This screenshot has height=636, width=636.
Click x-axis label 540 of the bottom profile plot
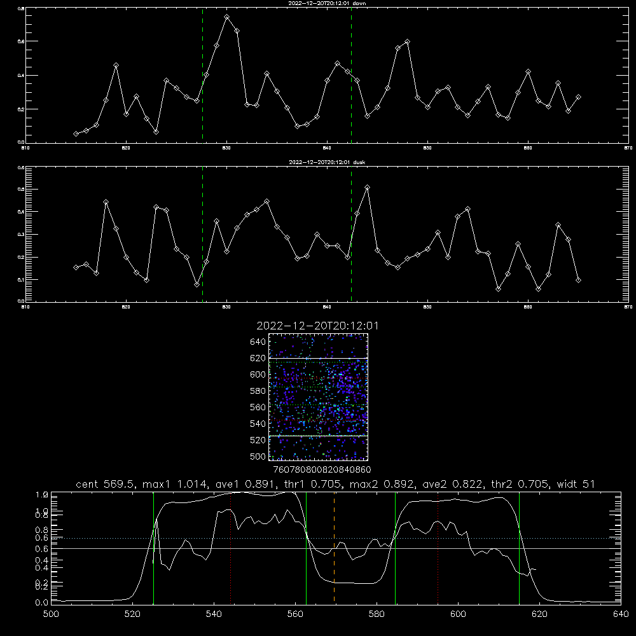(x=214, y=614)
